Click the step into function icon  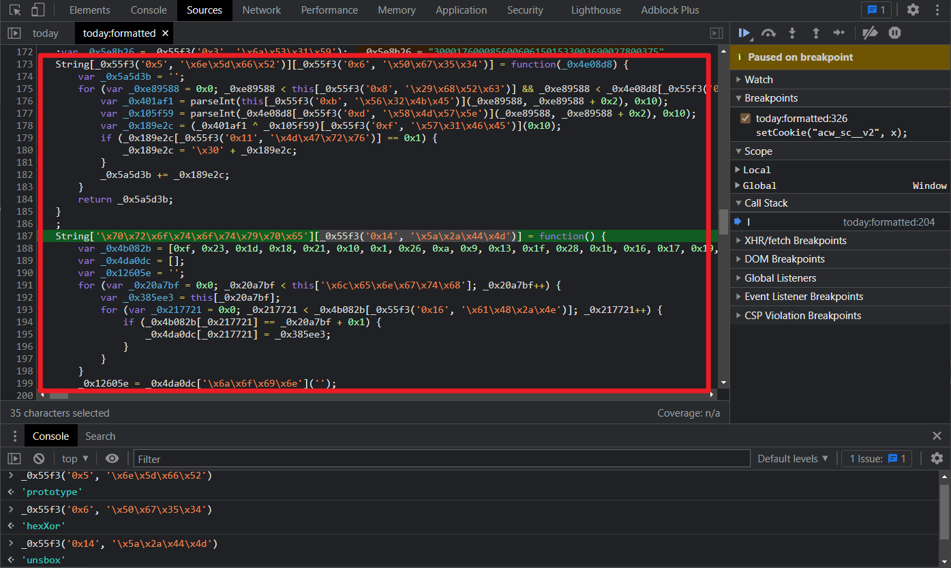(792, 33)
